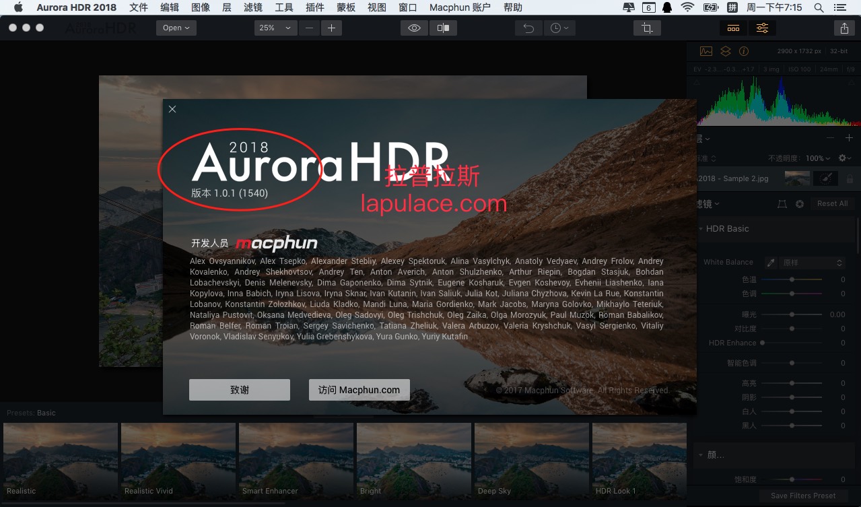Click Save Filters Preset button

pyautogui.click(x=803, y=496)
